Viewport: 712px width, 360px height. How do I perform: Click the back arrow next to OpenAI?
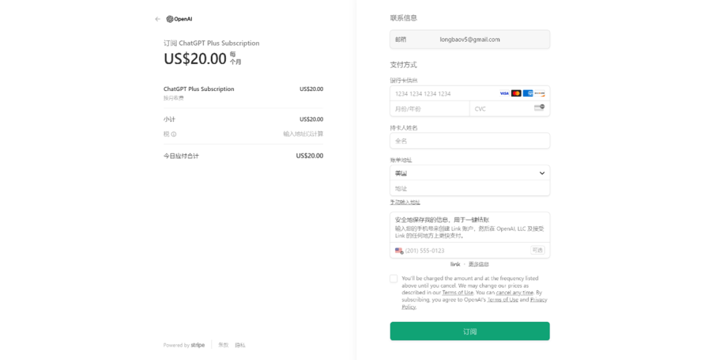[x=158, y=19]
